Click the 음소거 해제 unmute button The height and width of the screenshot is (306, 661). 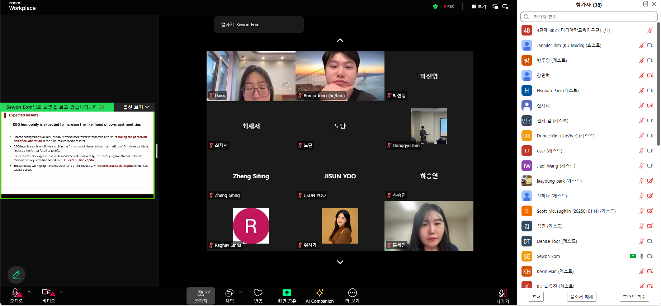click(x=581, y=297)
